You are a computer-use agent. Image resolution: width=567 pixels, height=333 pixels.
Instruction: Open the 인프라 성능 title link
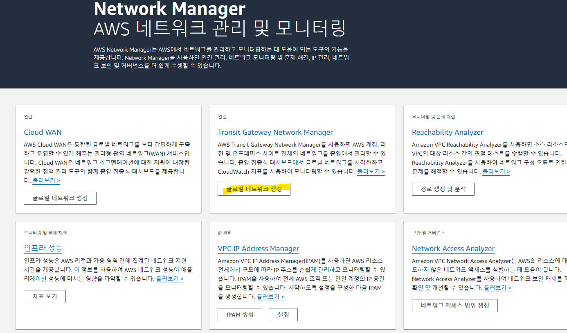43,248
